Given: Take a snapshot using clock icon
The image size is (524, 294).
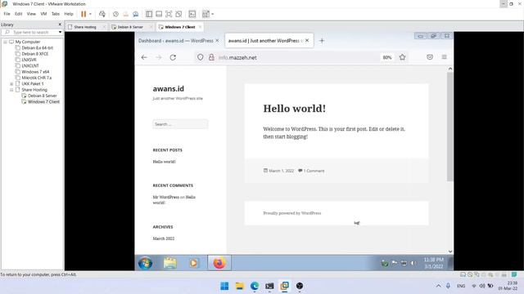Looking at the screenshot, I should point(115,14).
